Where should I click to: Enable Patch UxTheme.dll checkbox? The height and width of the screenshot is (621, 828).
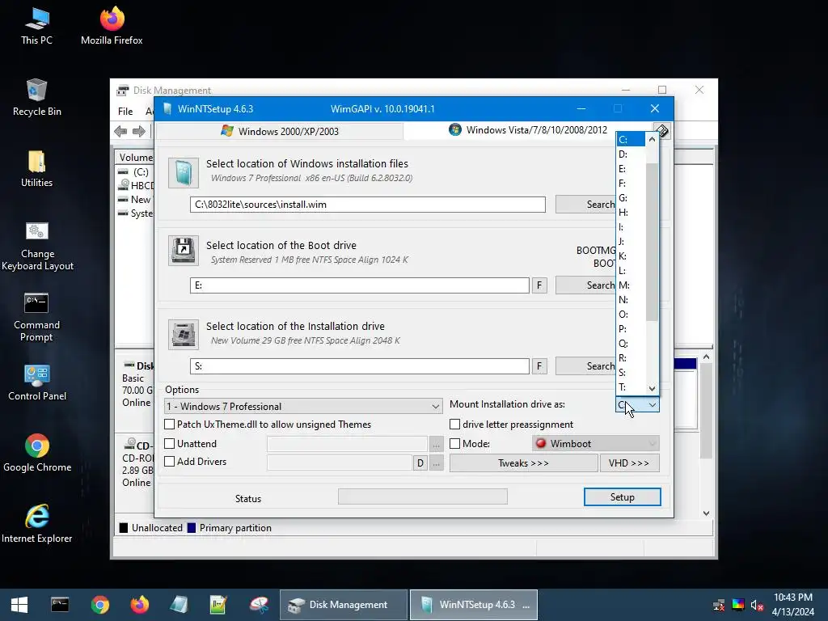point(170,424)
